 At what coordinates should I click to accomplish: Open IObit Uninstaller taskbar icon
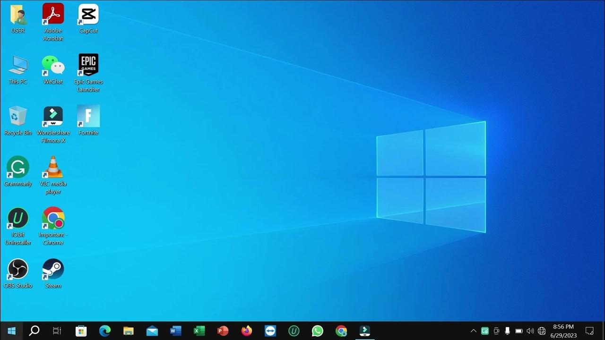(294, 331)
